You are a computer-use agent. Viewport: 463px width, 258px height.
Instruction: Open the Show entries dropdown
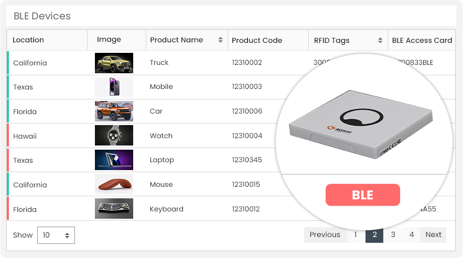click(56, 235)
